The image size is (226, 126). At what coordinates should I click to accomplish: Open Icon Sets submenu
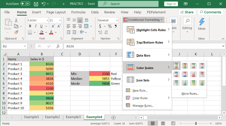147,80
